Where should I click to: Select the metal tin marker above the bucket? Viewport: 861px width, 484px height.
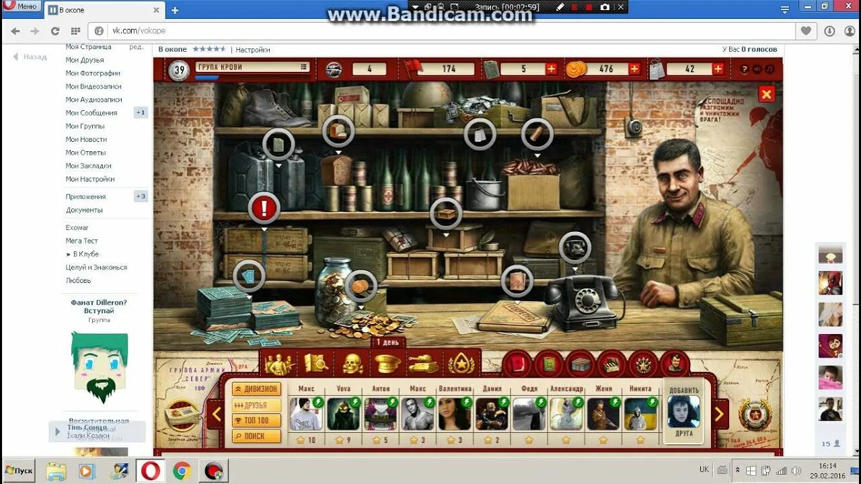[x=480, y=134]
